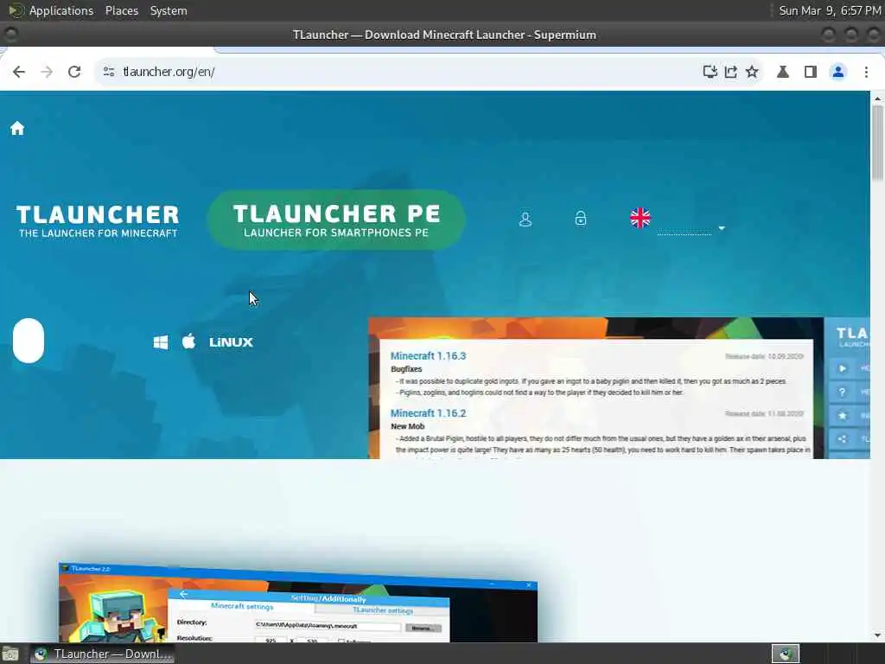The height and width of the screenshot is (664, 885).
Task: Click play icon in launcher preview
Action: click(x=842, y=368)
